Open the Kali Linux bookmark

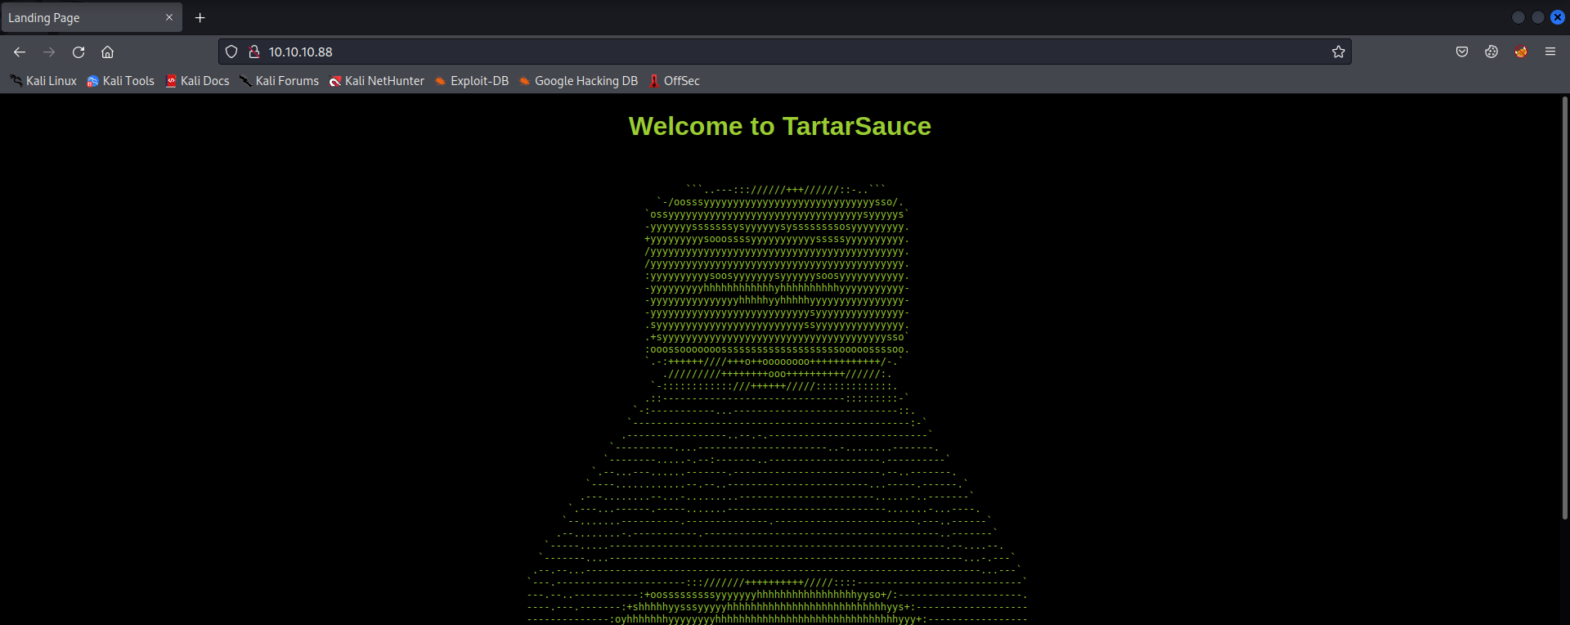coord(43,81)
